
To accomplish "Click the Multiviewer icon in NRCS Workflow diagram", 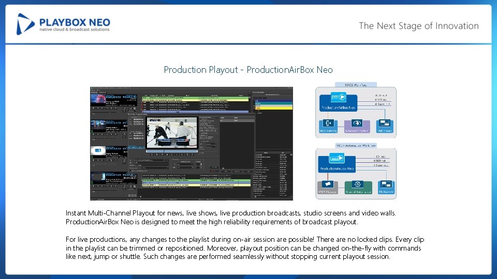I will point(385,123).
